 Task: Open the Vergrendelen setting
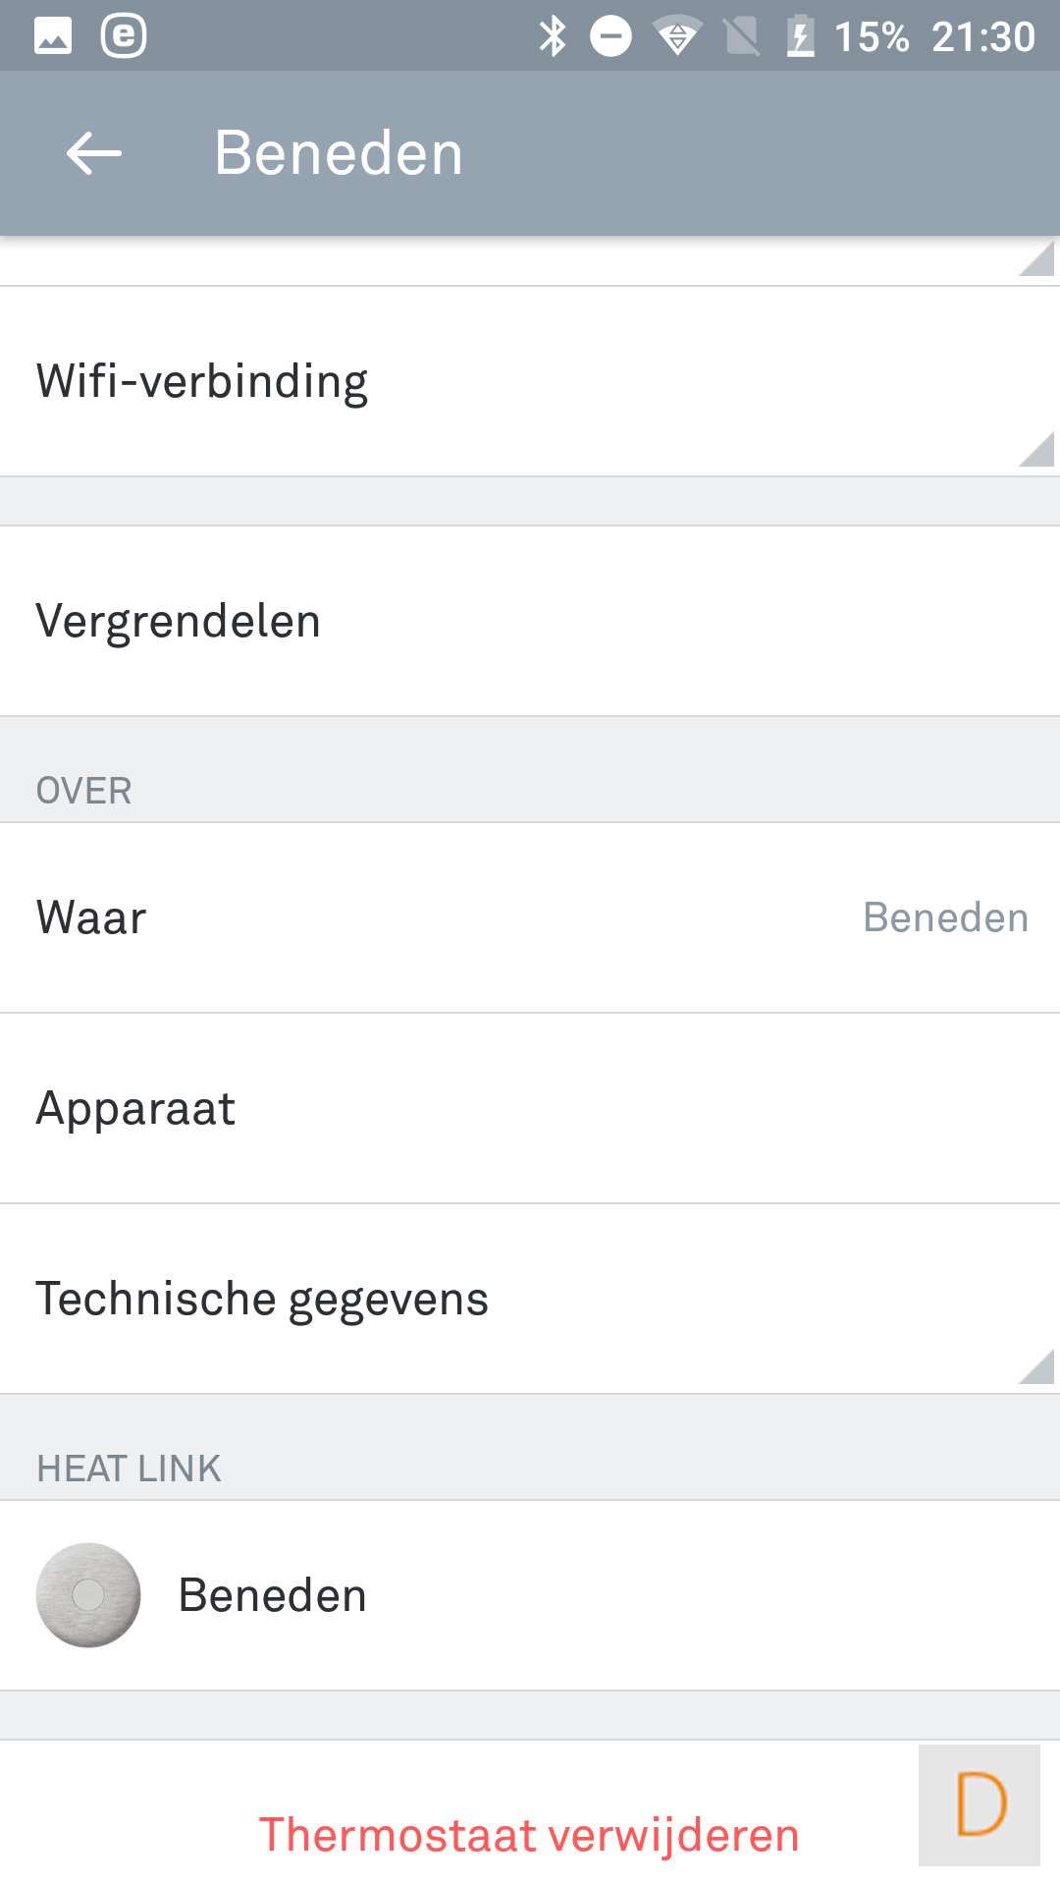point(530,621)
